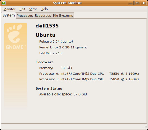The height and width of the screenshot is (130, 148).
Task: Switch to the Processes tab
Action: click(25, 16)
